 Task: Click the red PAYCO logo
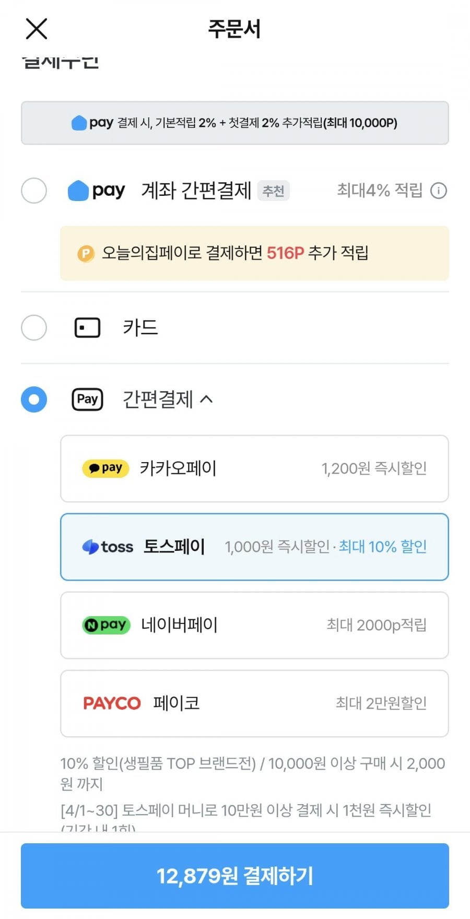pyautogui.click(x=112, y=703)
